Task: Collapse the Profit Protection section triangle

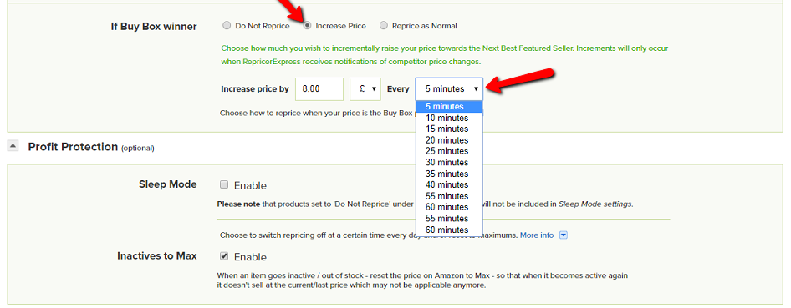Action: click(13, 146)
